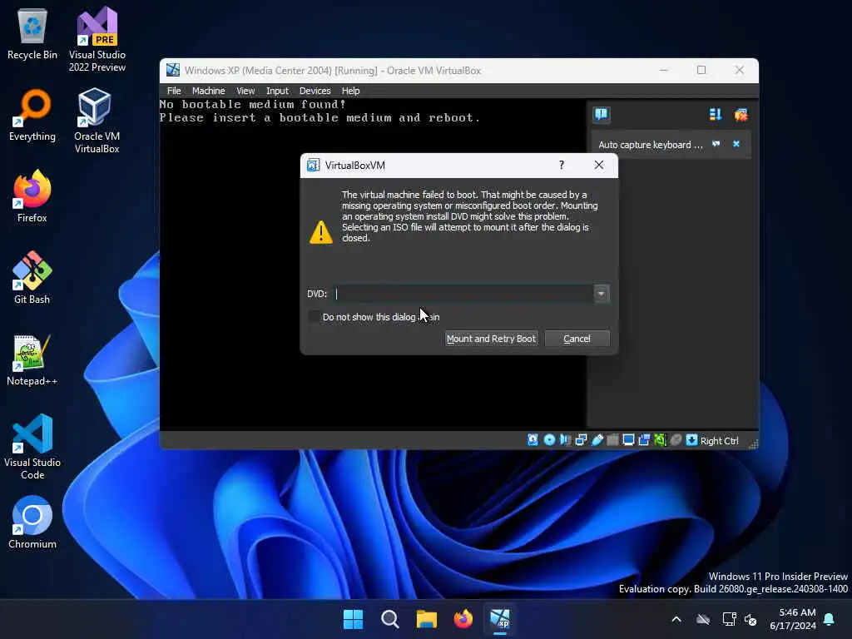Toggle the notification center speech-bubble icon

coord(601,114)
